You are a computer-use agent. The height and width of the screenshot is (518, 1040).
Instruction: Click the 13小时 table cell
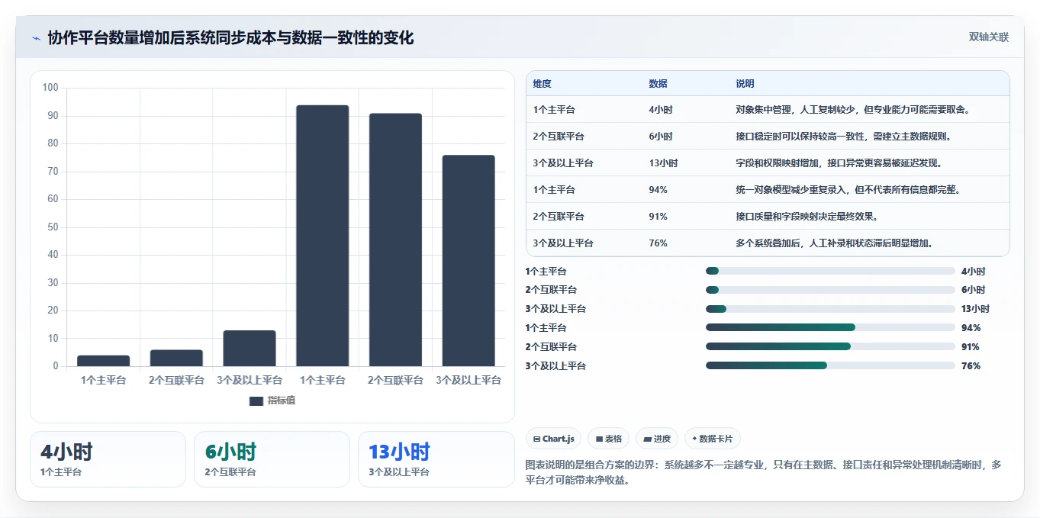tap(663, 163)
